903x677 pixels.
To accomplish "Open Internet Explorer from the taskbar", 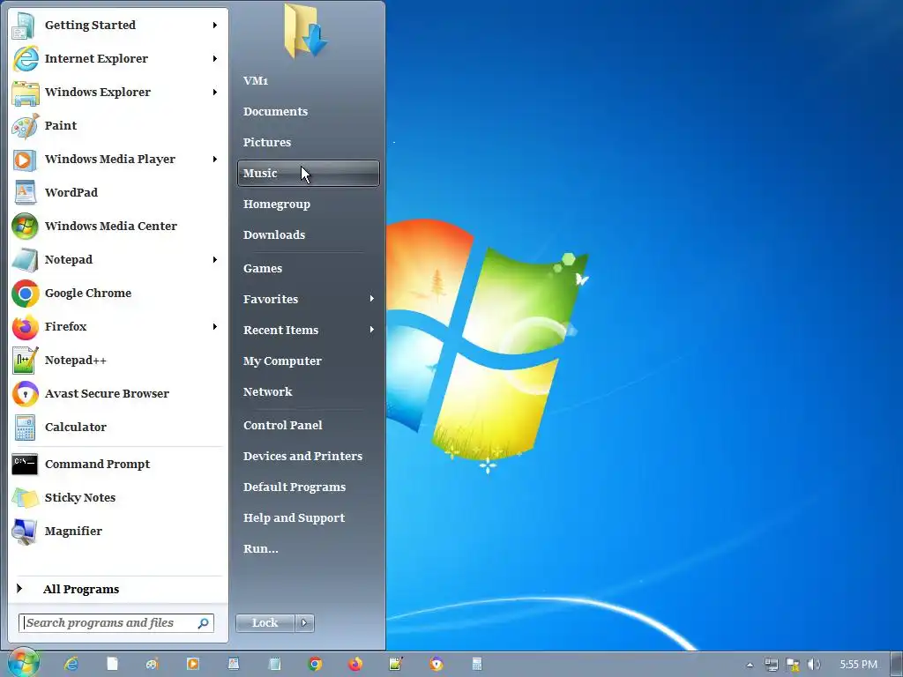I will coord(71,664).
